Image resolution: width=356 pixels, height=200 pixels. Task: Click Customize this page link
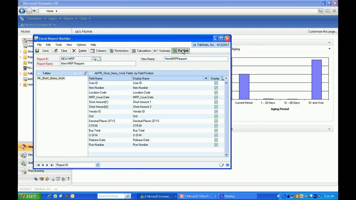pyautogui.click(x=323, y=31)
